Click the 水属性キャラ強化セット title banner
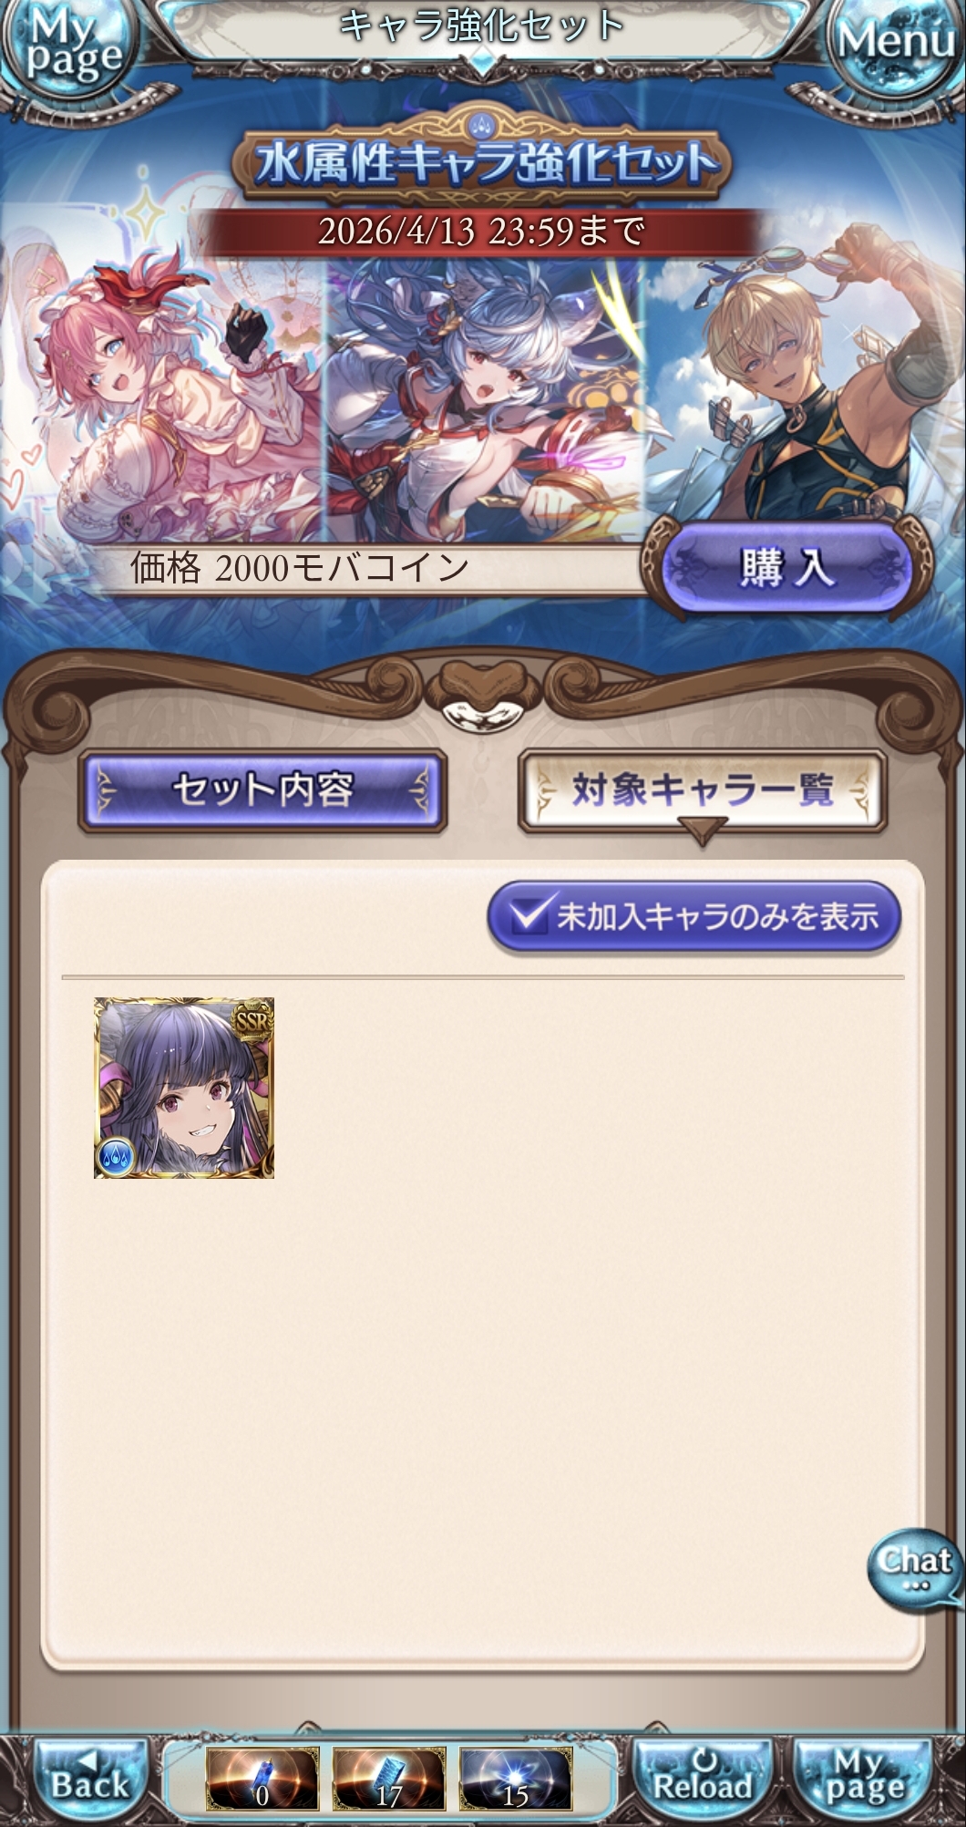Screen dimensions: 966x1827 (x=481, y=162)
